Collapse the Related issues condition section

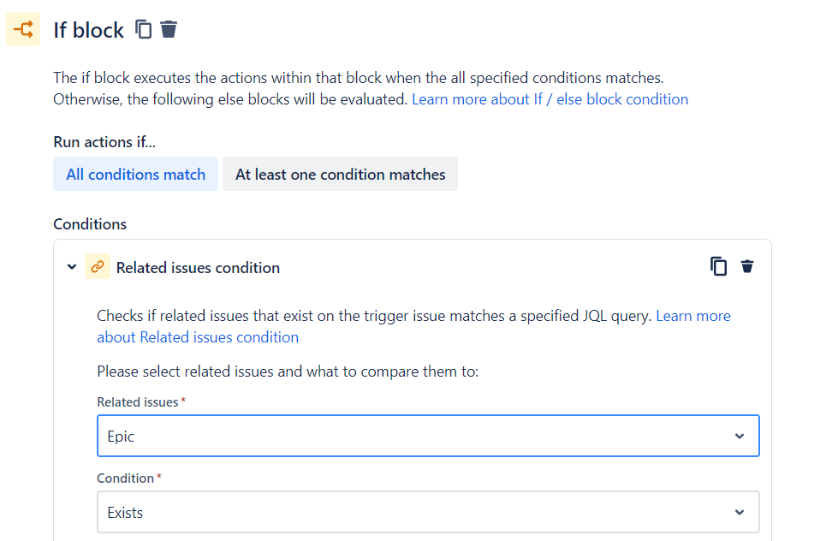[x=72, y=267]
